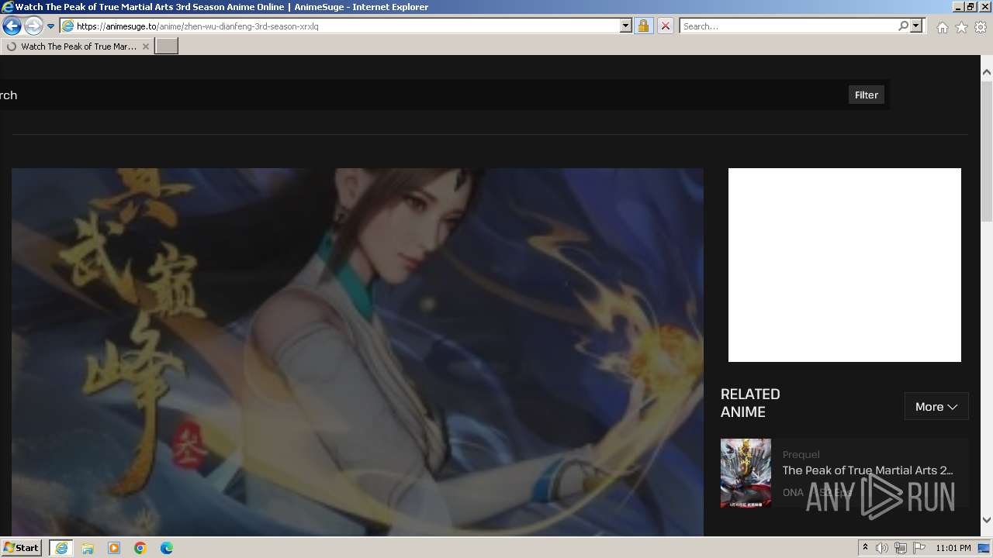
Task: Click the browser Forward arrow button
Action: [33, 26]
